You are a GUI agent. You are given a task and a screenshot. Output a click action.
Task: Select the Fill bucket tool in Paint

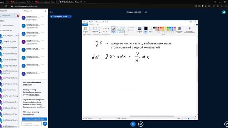point(106,28)
